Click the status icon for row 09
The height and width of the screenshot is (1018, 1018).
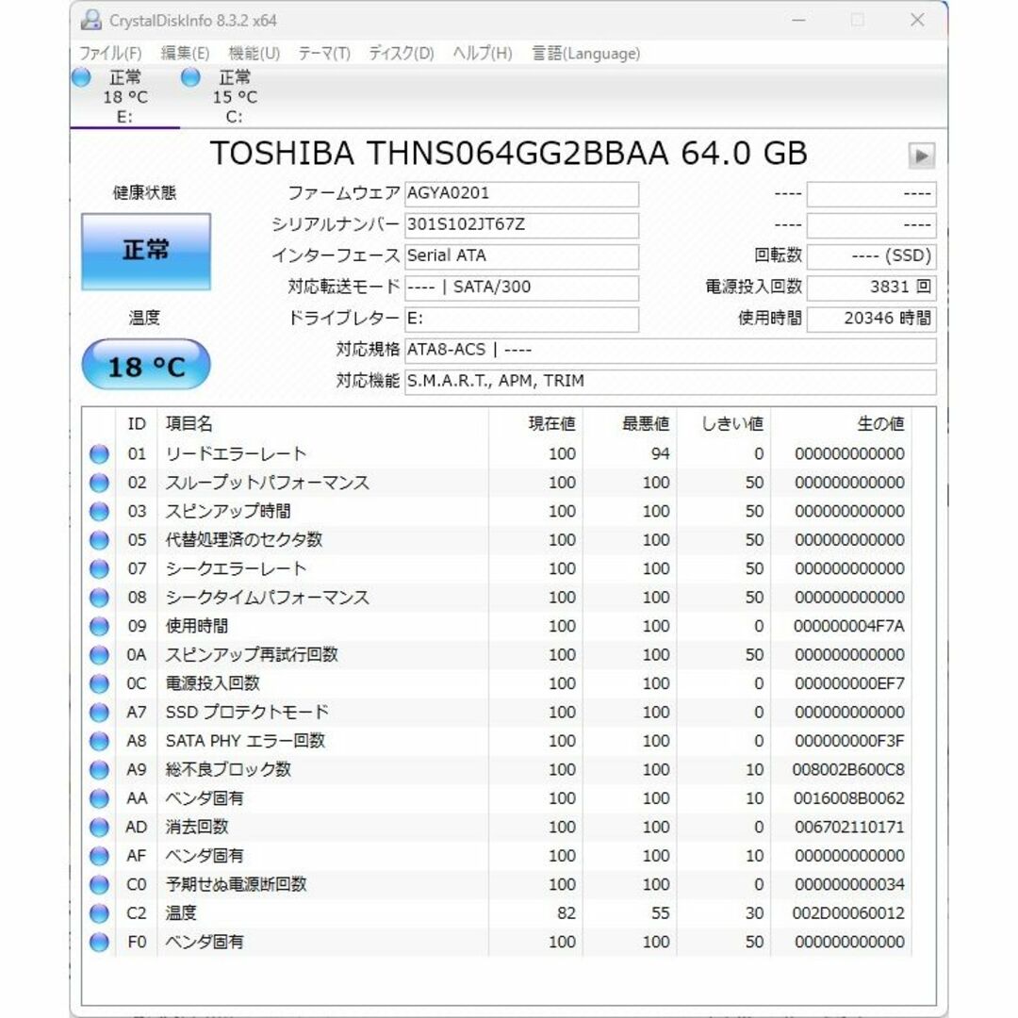tap(99, 626)
